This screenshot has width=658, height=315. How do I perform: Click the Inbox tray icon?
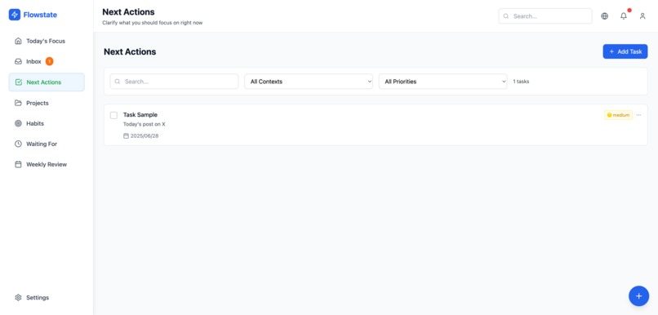18,62
